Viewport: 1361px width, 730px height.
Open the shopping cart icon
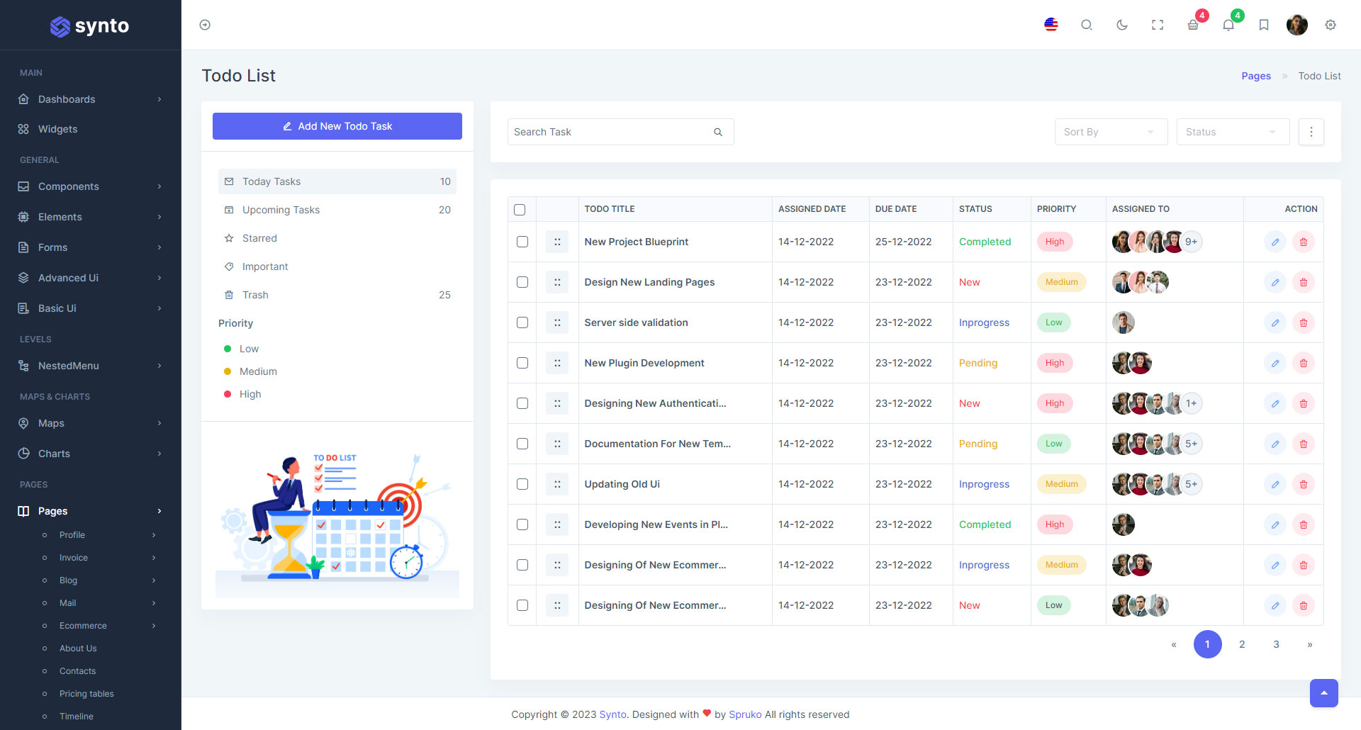[1193, 25]
